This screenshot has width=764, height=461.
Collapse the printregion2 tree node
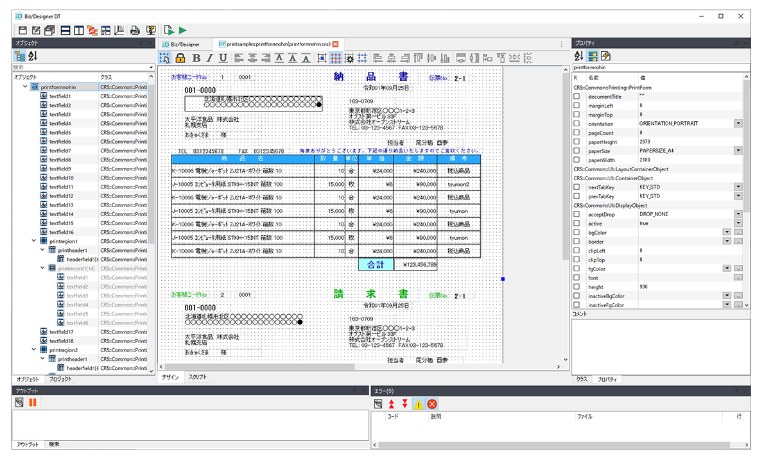pos(34,349)
